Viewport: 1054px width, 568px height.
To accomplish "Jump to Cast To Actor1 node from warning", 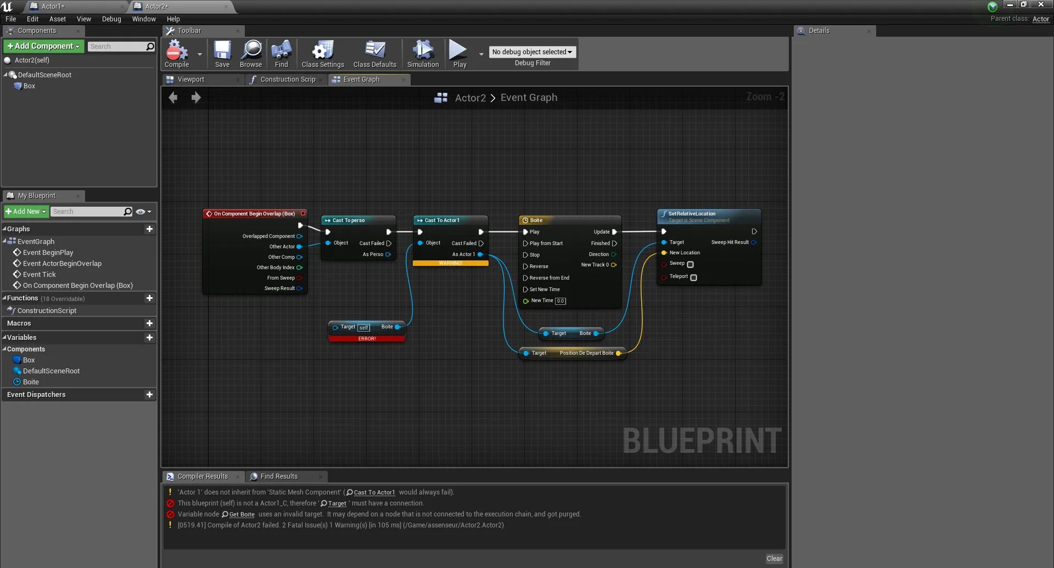I will tap(374, 493).
